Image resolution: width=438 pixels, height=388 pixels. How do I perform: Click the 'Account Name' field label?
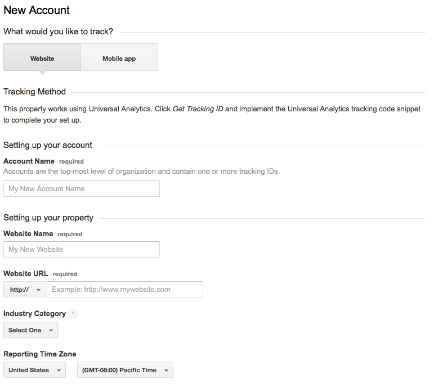tap(29, 161)
